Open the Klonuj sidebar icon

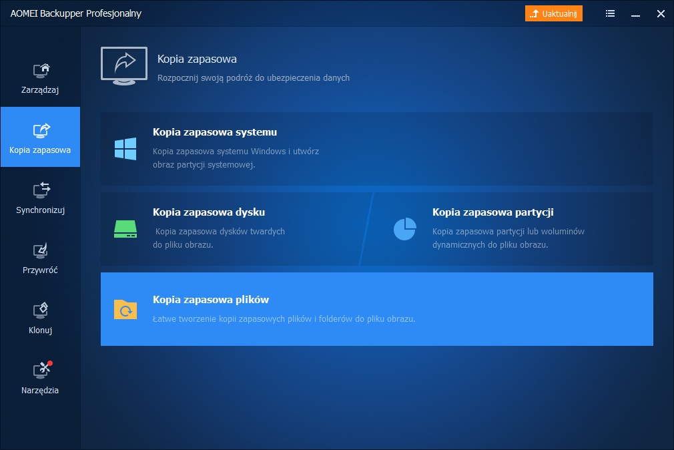(x=41, y=310)
